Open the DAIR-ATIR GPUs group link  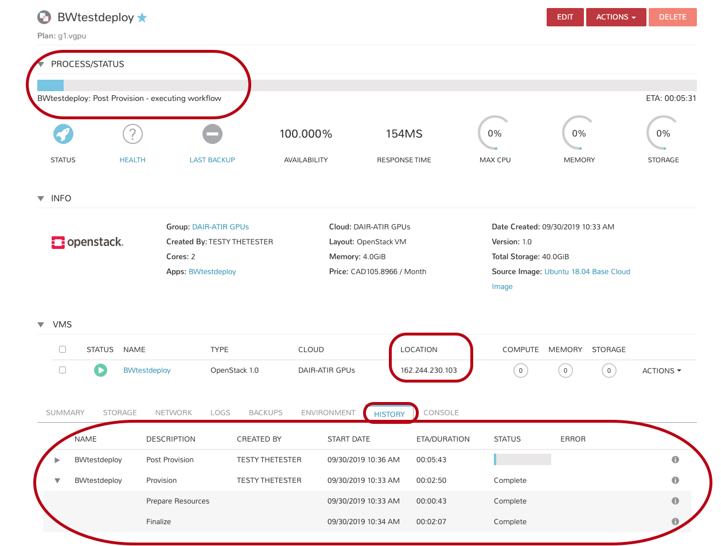pyautogui.click(x=220, y=227)
